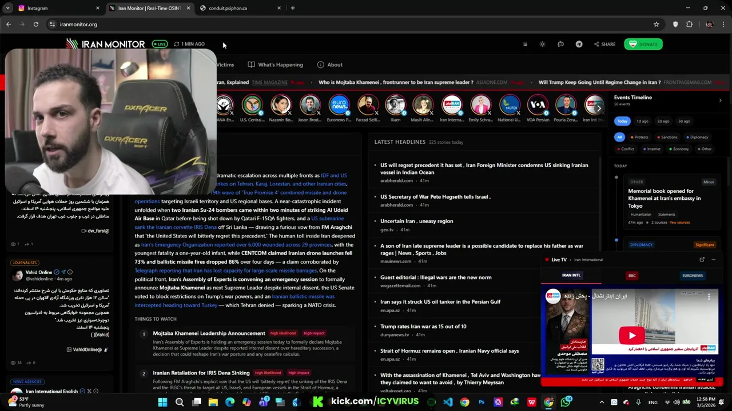
Task: Open ticker headline 'Will Trump Keep Going Until Regime Change'
Action: pyautogui.click(x=598, y=82)
